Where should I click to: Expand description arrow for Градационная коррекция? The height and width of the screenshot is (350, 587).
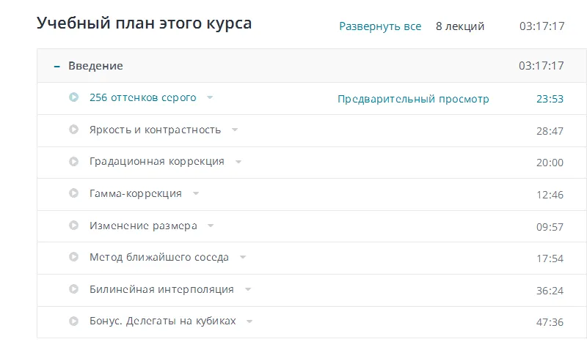[x=238, y=161]
